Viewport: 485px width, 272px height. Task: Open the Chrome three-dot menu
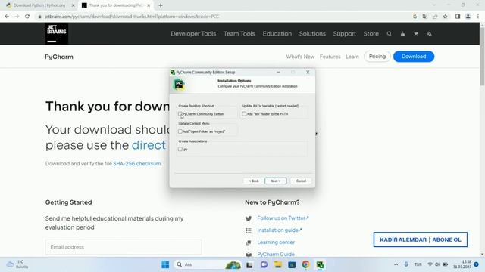478,17
